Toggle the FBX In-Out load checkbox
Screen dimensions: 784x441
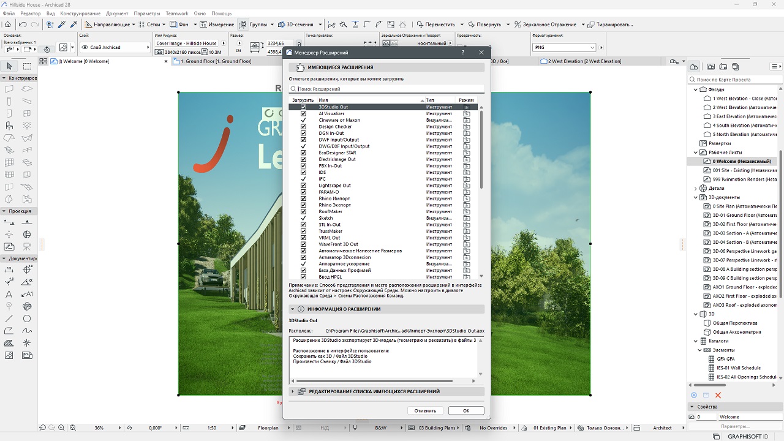(x=303, y=166)
